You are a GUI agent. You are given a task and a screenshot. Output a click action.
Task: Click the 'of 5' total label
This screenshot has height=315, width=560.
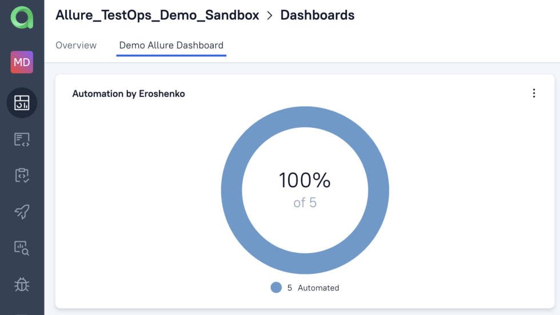point(305,203)
